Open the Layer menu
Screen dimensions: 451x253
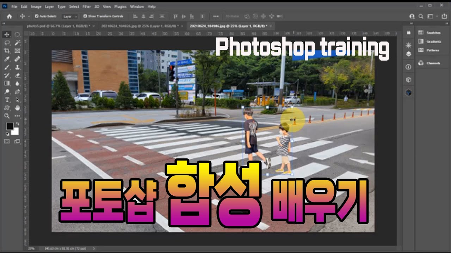coord(49,6)
